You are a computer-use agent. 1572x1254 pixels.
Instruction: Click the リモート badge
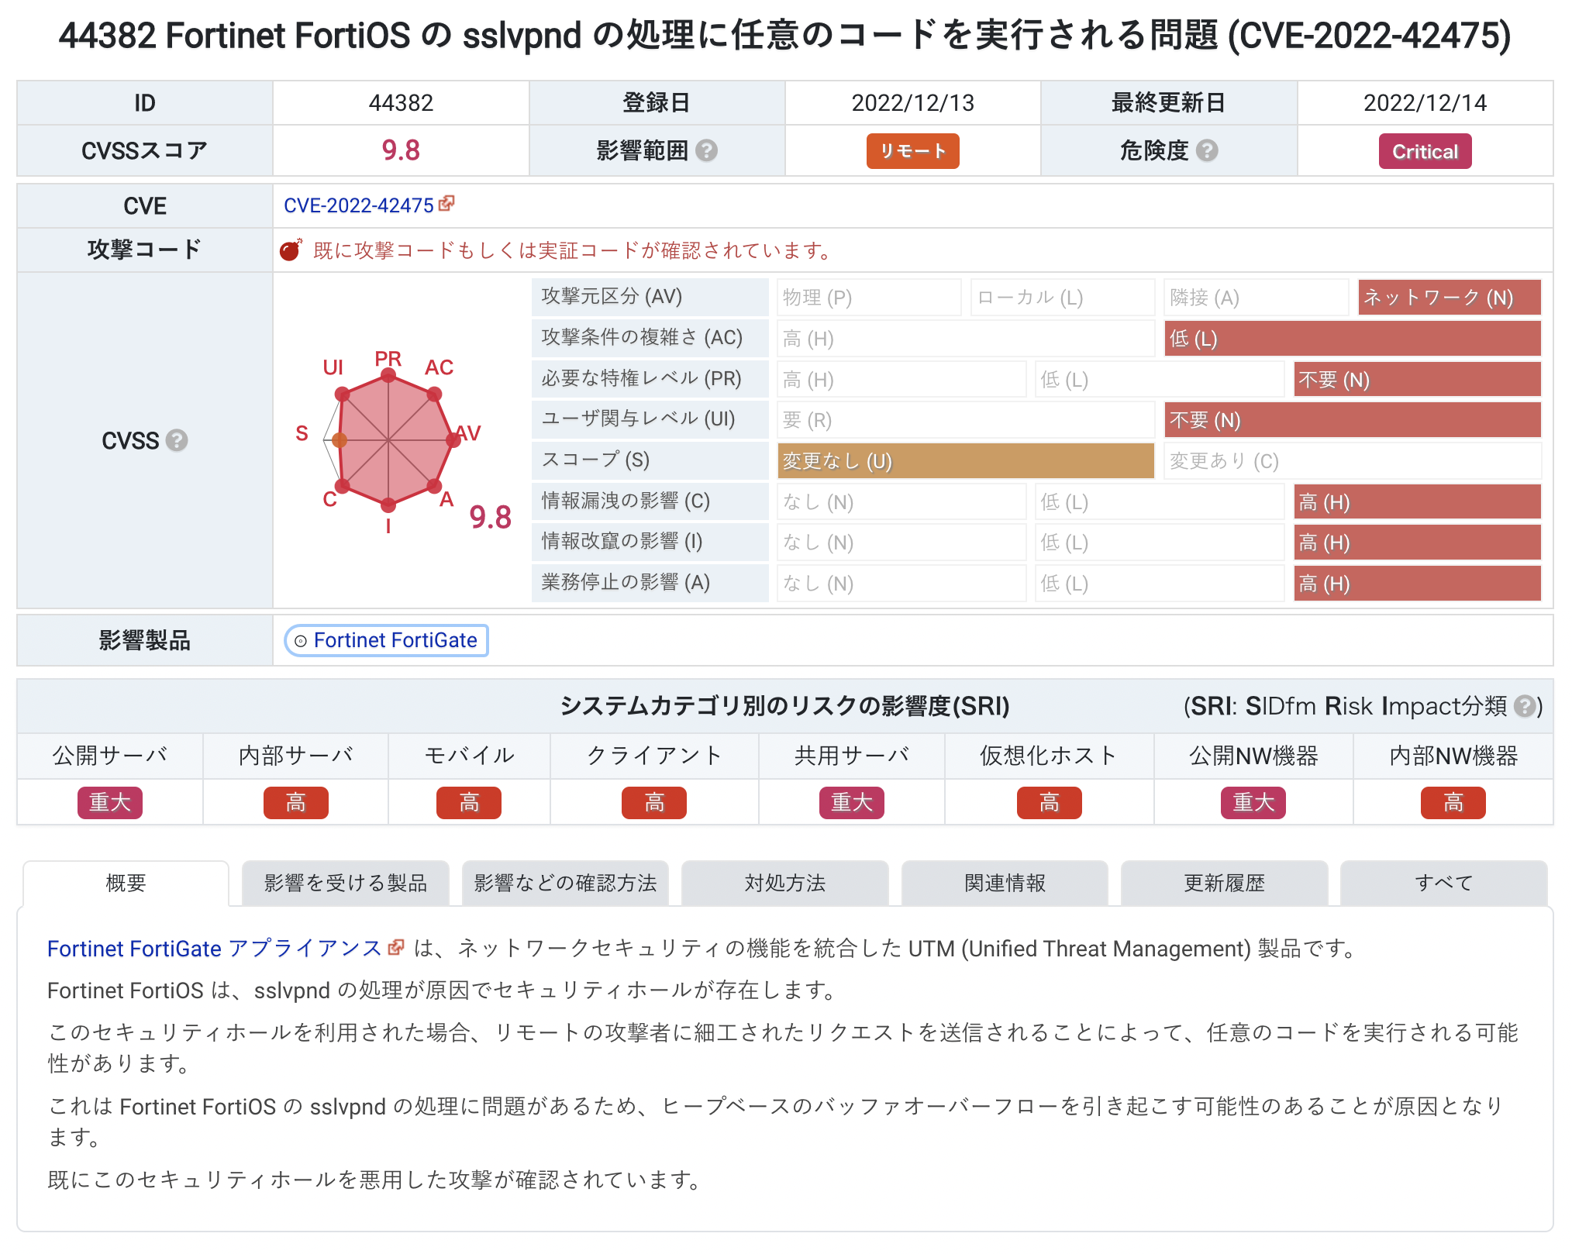tap(912, 151)
